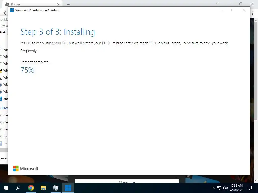Open volume speaker tray icon
Image resolution: width=258 pixels, height=193 pixels.
[225, 188]
